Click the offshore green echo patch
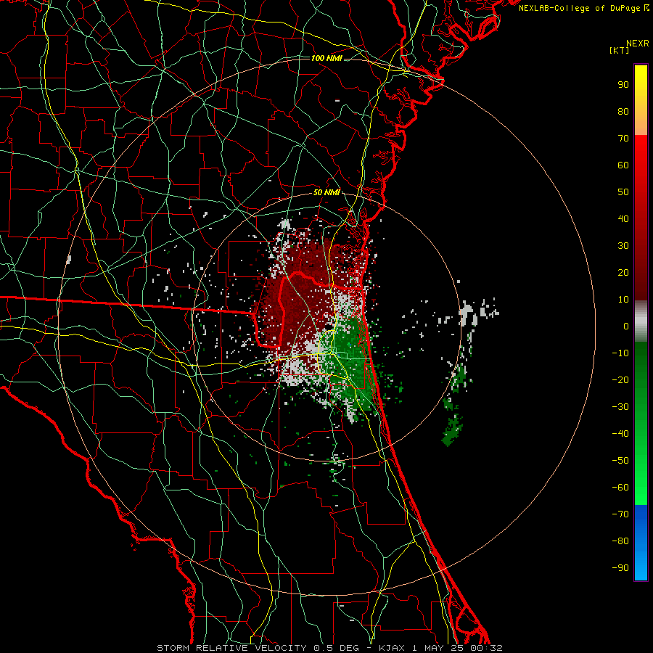The height and width of the screenshot is (653, 653). (x=453, y=429)
